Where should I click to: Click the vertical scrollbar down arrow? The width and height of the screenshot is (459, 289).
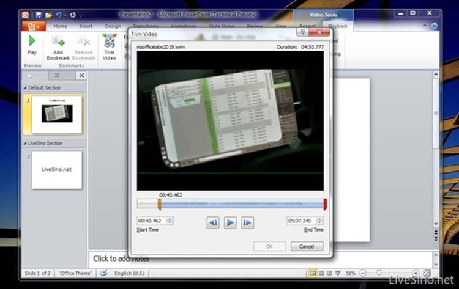coord(436,224)
